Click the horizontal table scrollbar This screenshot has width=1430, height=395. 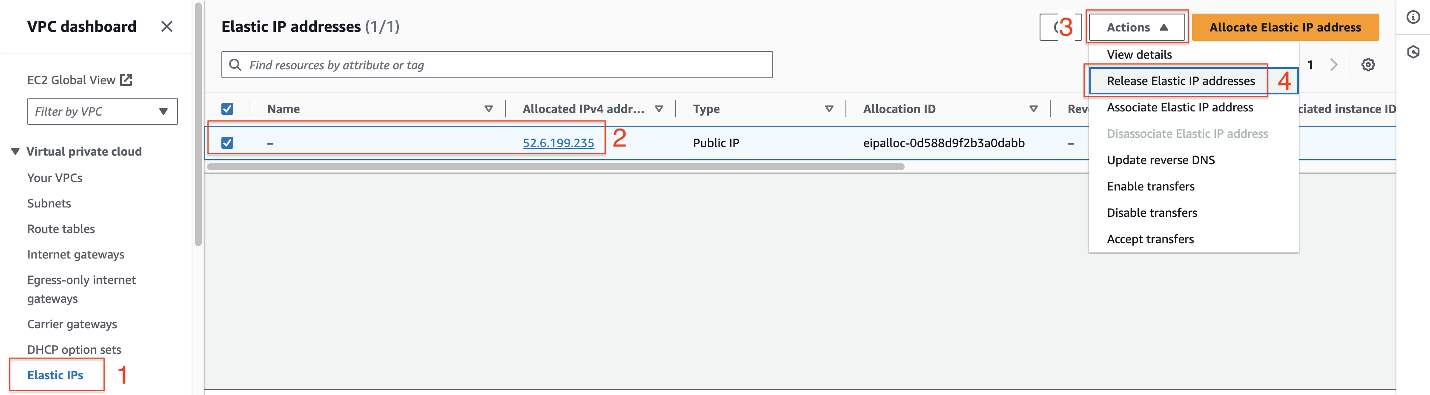click(x=556, y=166)
